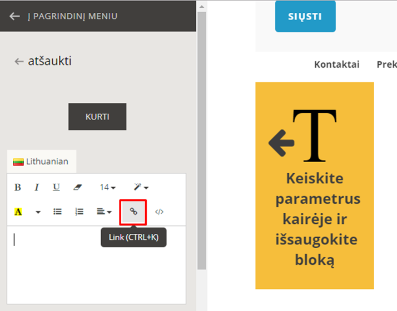Screen dimensions: 397x311
Task: Return to Į PAGRINDINĮ MENIU
Action: 63,16
